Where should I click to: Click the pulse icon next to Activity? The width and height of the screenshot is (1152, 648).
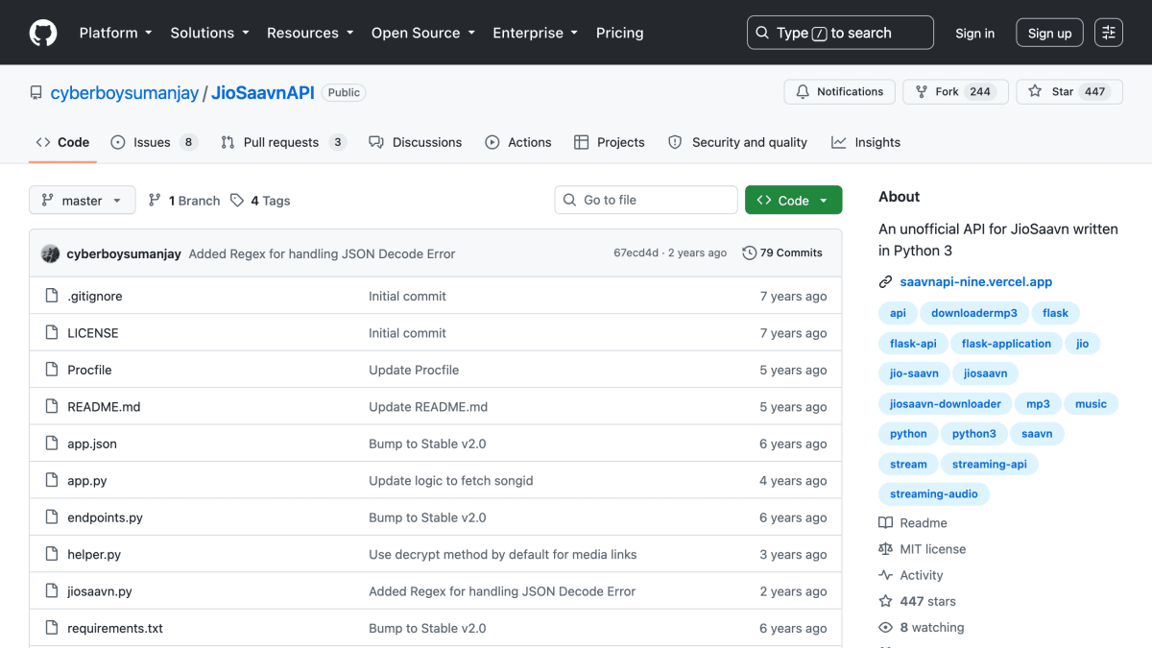(885, 575)
